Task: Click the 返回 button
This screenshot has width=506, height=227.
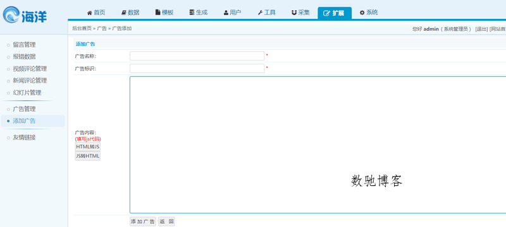Action: pos(166,221)
